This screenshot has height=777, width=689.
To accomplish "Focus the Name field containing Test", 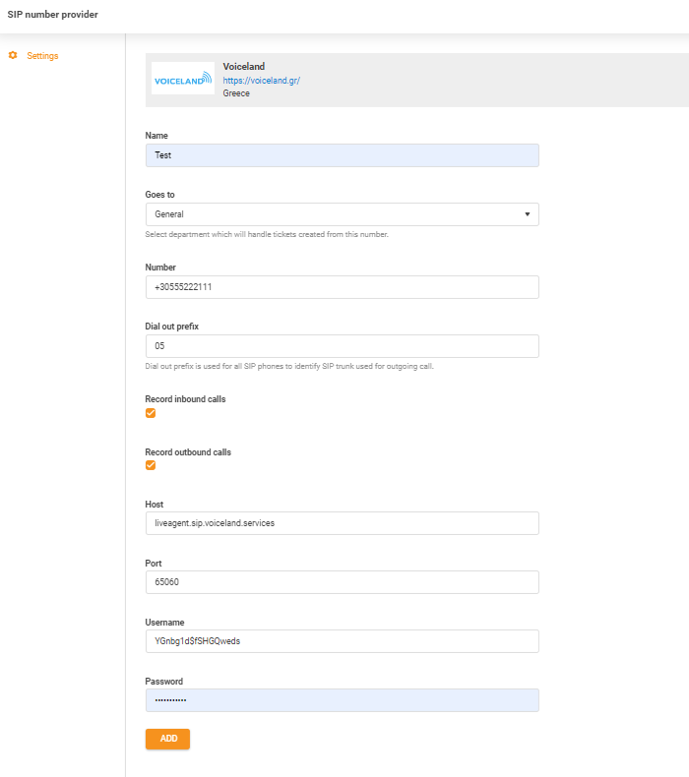I will tap(342, 155).
